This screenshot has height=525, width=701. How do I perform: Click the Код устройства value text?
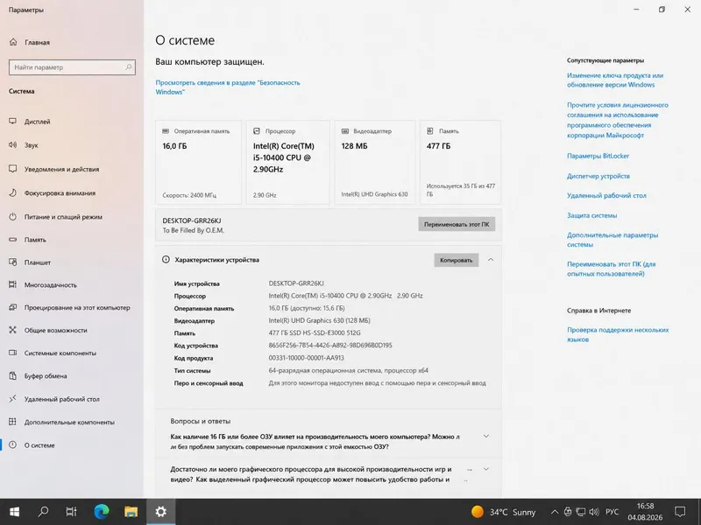click(330, 345)
